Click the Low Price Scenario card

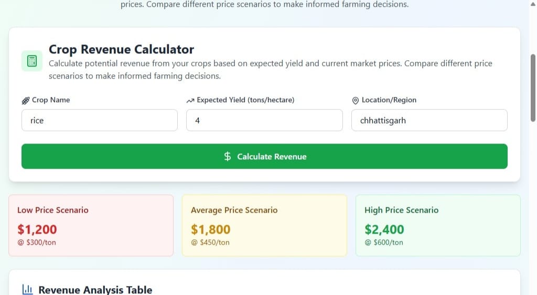91,225
